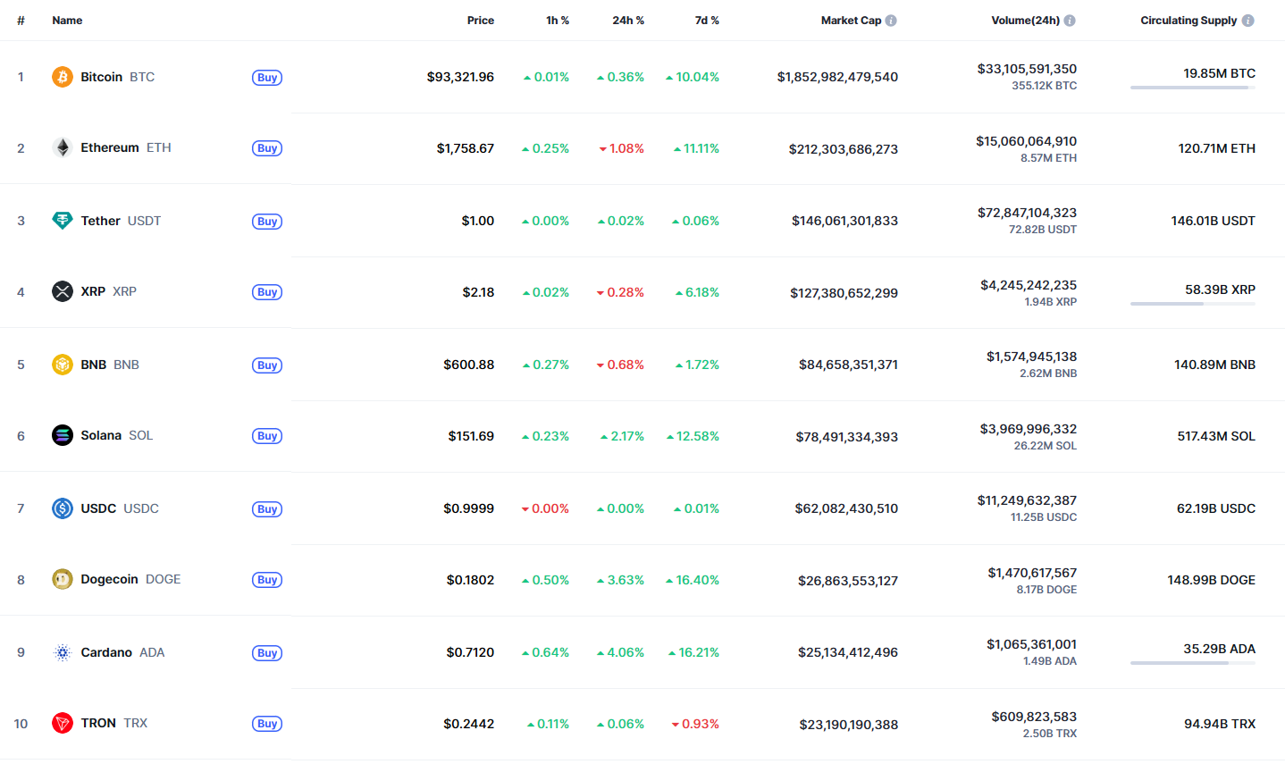Sort by the 1h % column header

pos(558,21)
